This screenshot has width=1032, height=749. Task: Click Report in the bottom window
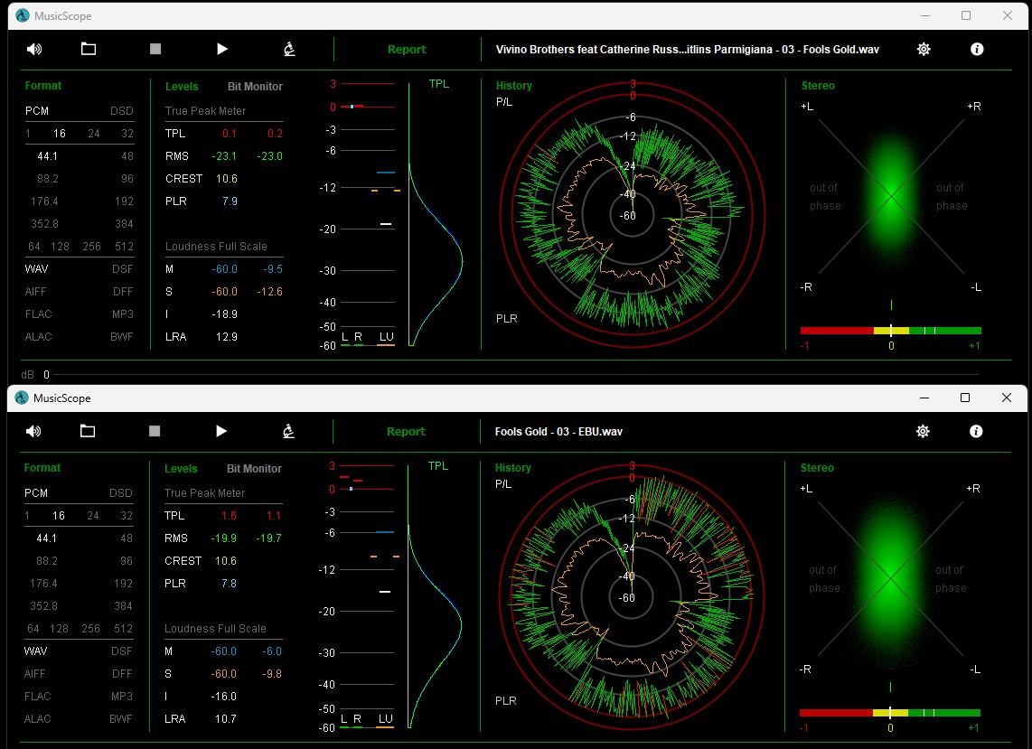[x=406, y=432]
